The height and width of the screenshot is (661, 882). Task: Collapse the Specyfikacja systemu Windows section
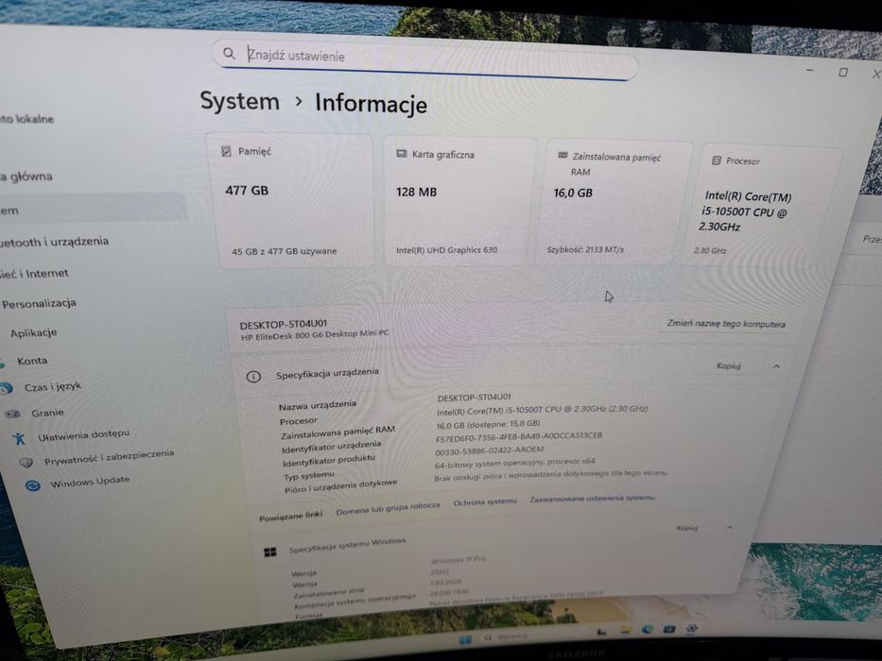(x=730, y=527)
